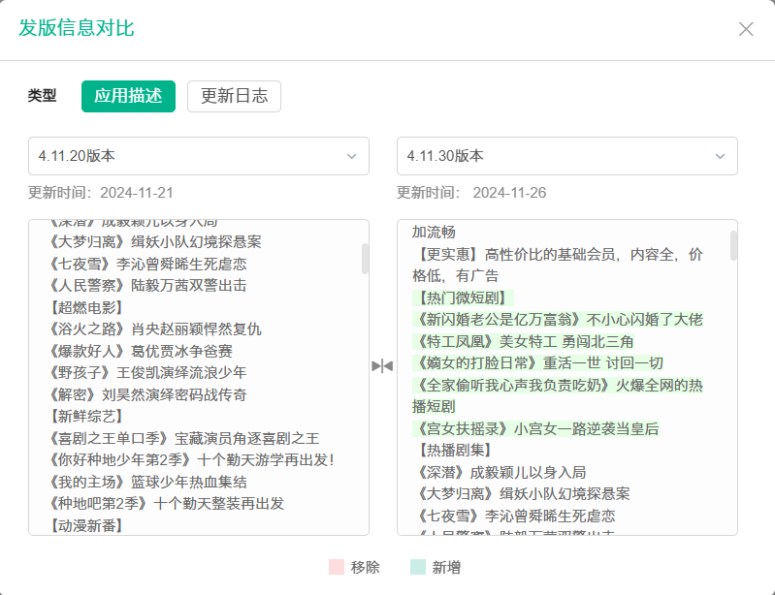775x595 pixels.
Task: Click the right panel scrollbar thumb
Action: click(733, 245)
